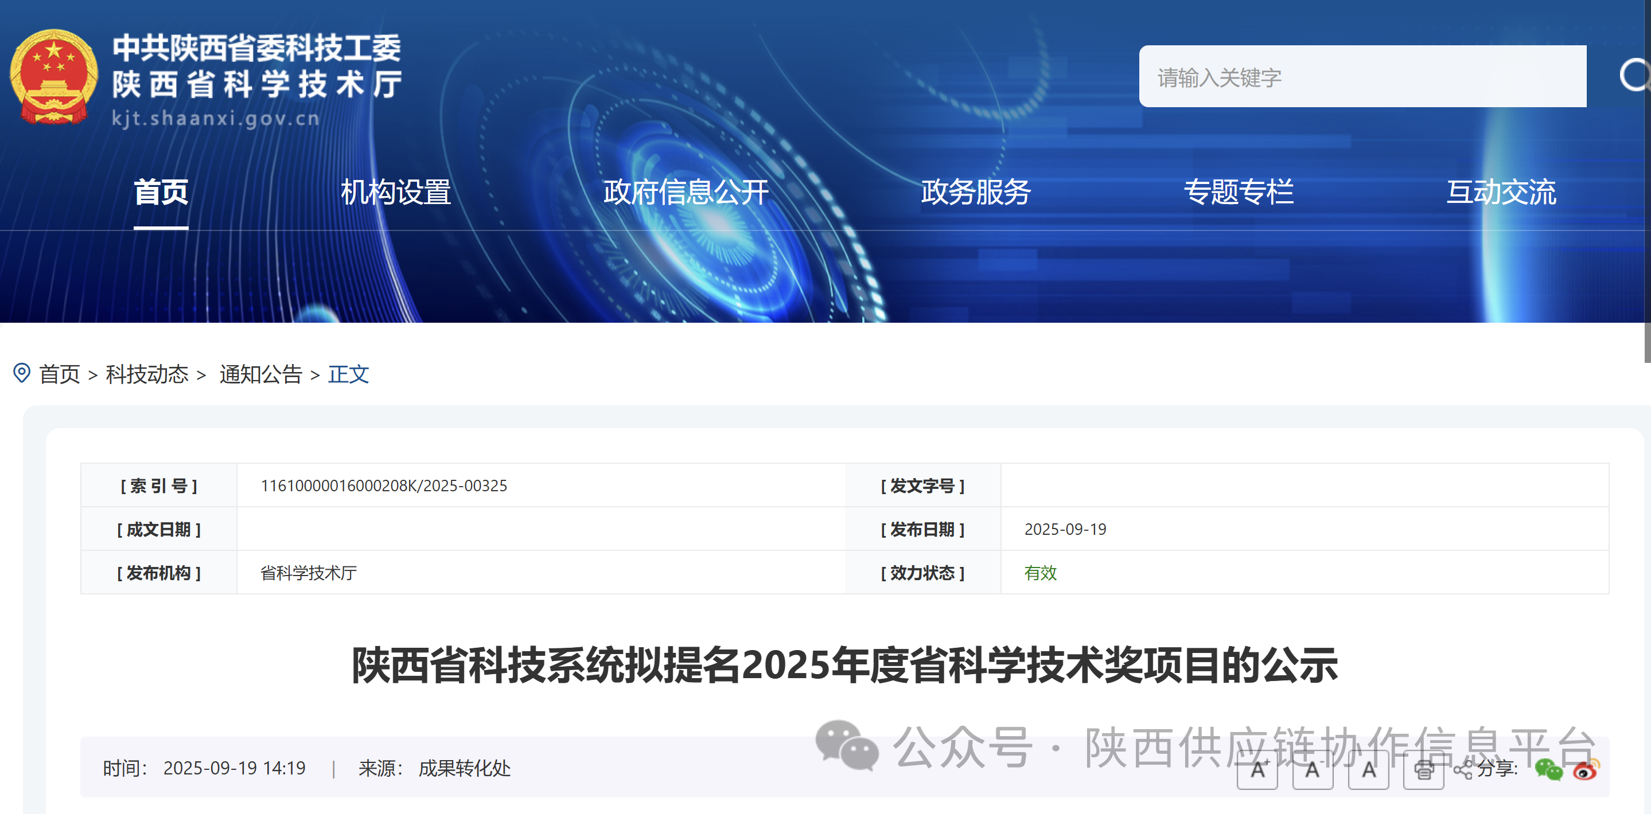Click the share nodes icon
Image resolution: width=1651 pixels, height=814 pixels.
[x=1463, y=770]
